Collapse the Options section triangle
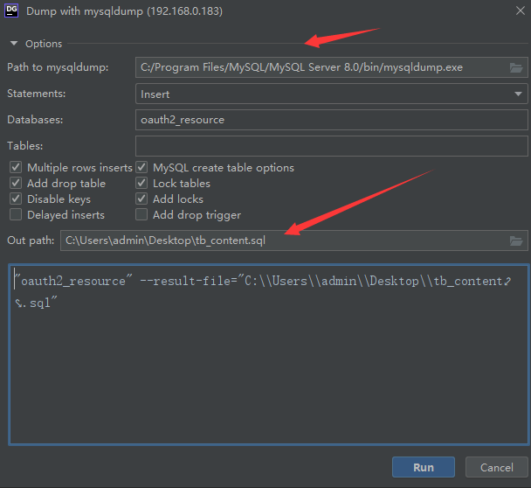This screenshot has width=531, height=488. 14,44
